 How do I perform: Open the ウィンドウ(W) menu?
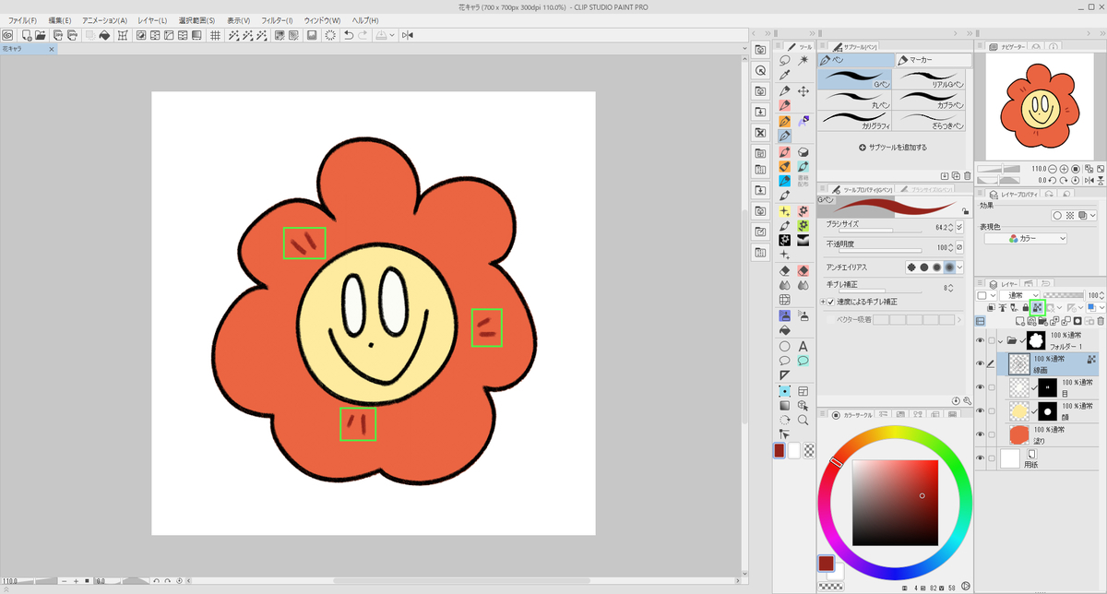pos(322,20)
